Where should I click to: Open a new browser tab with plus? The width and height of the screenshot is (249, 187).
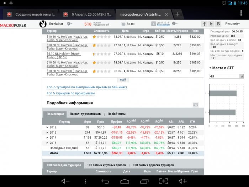click(x=177, y=15)
